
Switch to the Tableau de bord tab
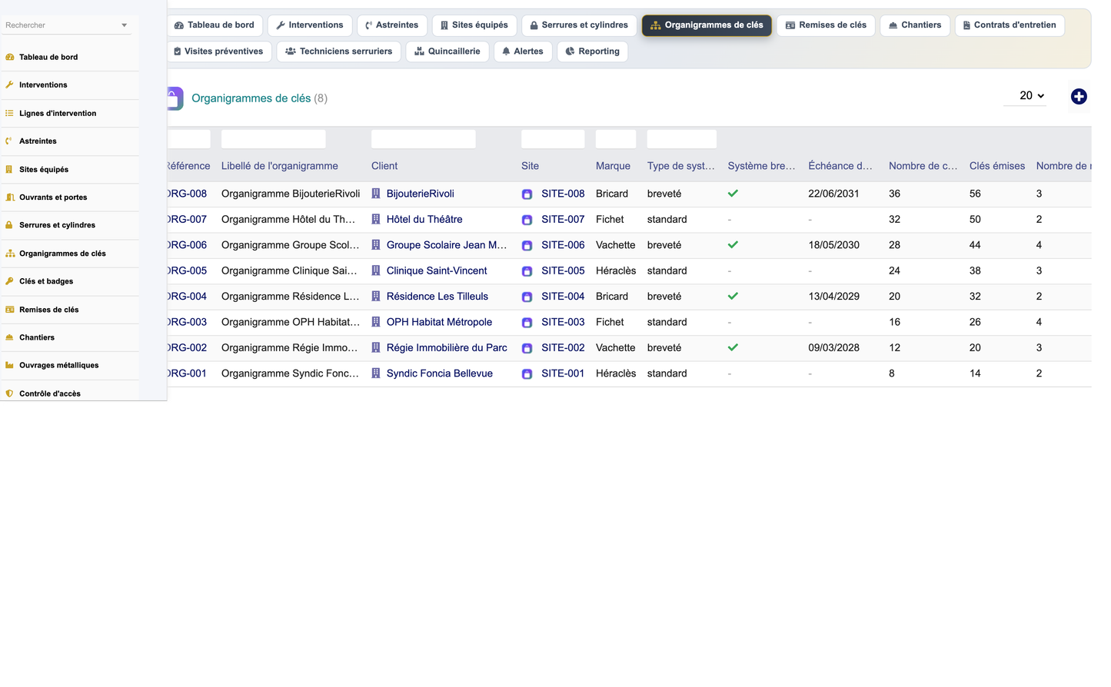point(215,25)
